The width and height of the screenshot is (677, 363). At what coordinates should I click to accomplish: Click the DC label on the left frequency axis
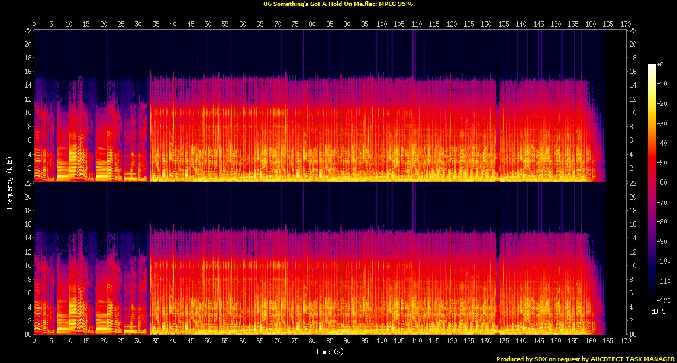pyautogui.click(x=26, y=334)
